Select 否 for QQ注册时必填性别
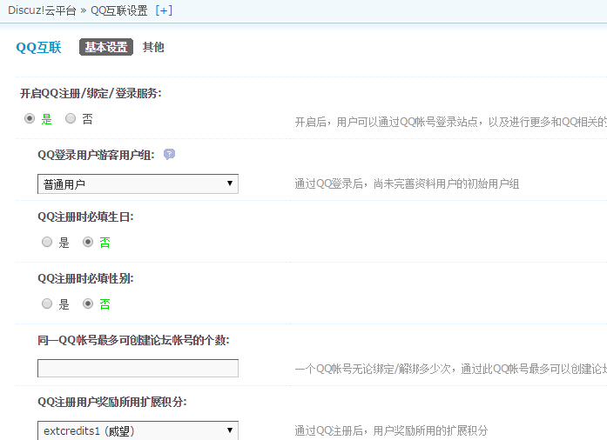 [88, 303]
